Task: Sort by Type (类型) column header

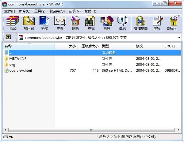Action: point(117,46)
